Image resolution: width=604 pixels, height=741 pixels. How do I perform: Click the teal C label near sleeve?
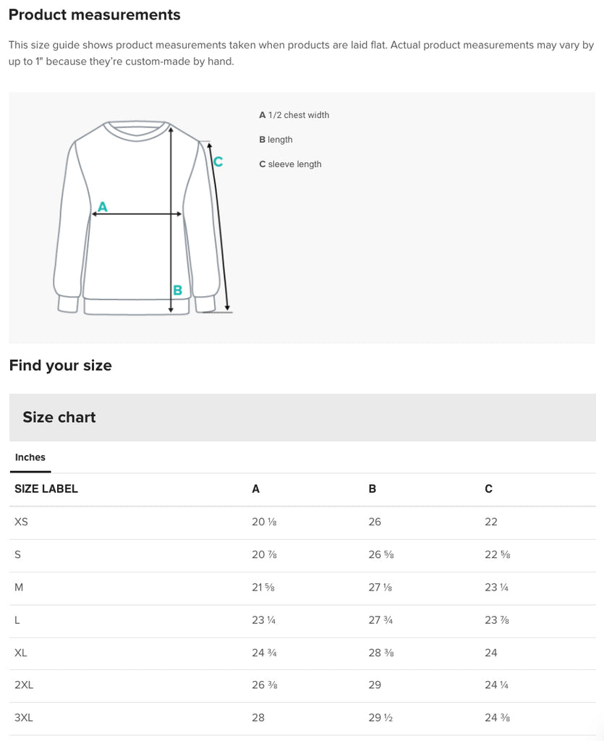218,161
